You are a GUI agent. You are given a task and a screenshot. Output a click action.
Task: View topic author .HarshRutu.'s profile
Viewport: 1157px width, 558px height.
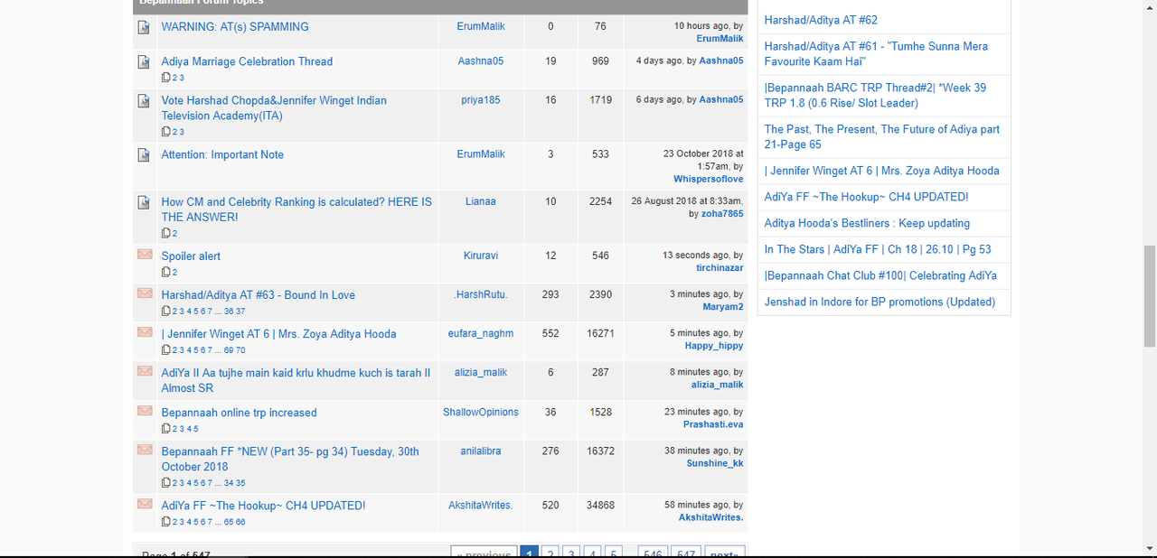click(481, 294)
